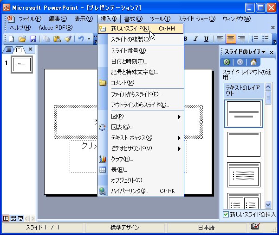Choose ハイパーリンク(I) menu item
The height and width of the screenshot is (235, 279).
point(140,191)
